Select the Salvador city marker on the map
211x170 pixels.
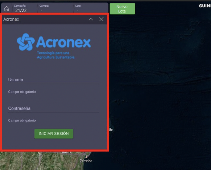86,157
